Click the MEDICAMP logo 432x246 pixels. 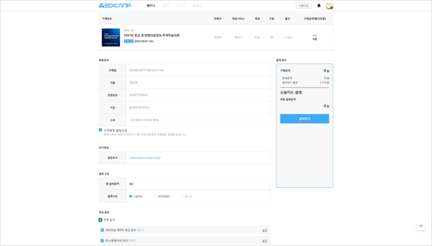pos(115,5)
